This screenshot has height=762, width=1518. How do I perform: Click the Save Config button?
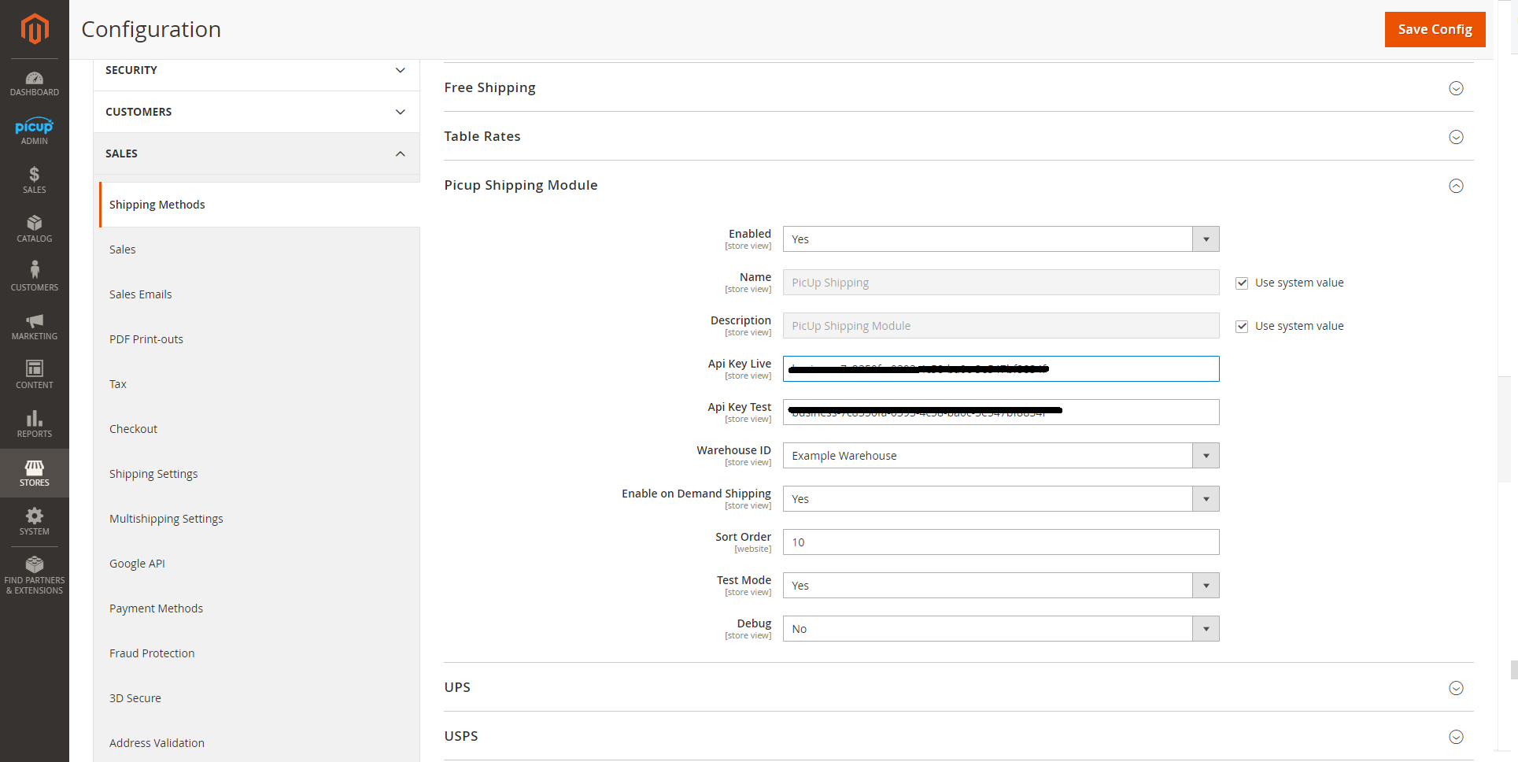(1435, 29)
